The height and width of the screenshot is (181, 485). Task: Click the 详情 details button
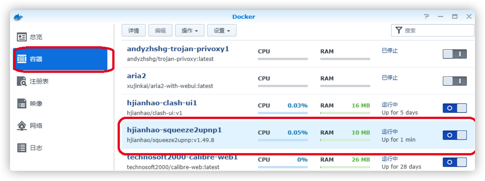point(134,30)
